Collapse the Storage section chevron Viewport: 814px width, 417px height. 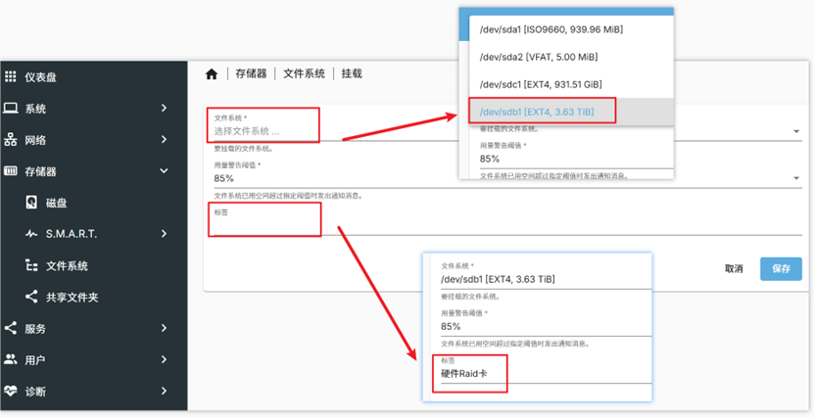tap(164, 171)
